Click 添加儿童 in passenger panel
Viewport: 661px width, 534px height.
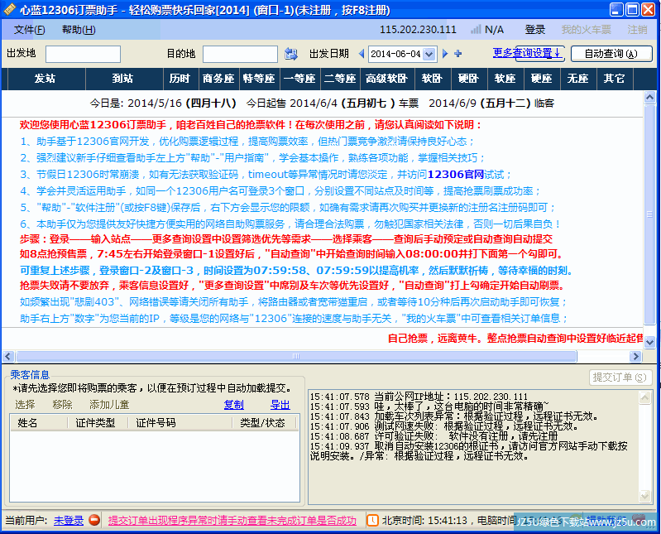(109, 405)
